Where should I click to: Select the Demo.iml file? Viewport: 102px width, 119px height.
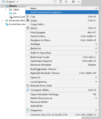point(17,17)
